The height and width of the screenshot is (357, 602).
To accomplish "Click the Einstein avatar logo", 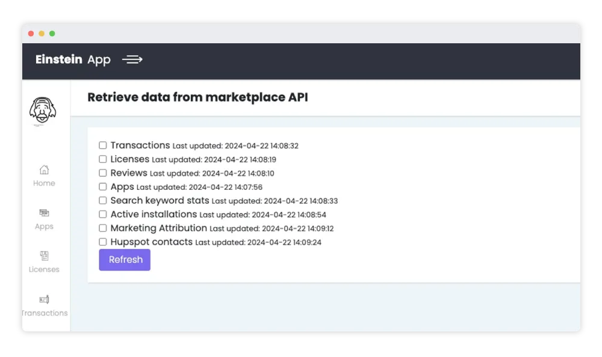I will (43, 112).
